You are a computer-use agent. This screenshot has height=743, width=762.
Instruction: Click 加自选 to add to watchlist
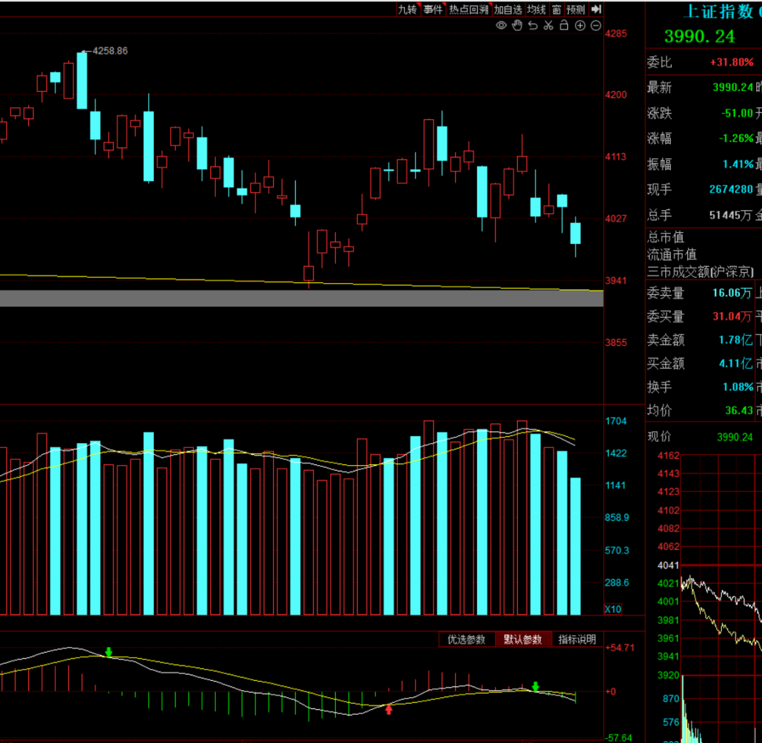click(508, 10)
